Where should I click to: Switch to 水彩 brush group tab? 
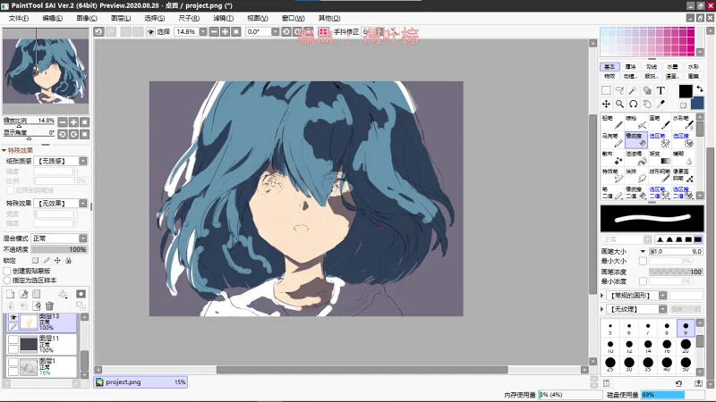(693, 66)
